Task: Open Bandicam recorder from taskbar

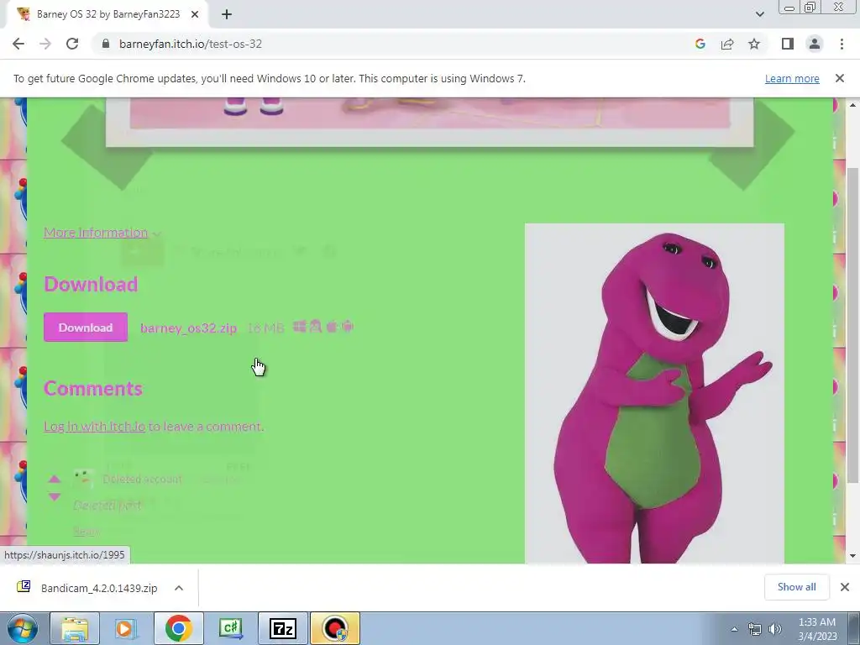Action: coord(335,628)
